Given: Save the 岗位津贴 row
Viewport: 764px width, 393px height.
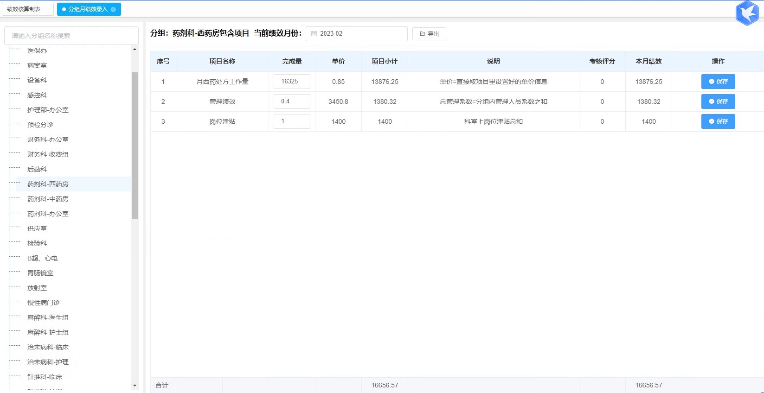Looking at the screenshot, I should point(718,121).
